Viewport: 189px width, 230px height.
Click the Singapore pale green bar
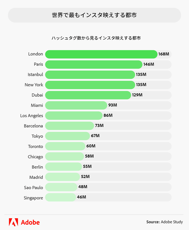pyautogui.click(x=60, y=197)
